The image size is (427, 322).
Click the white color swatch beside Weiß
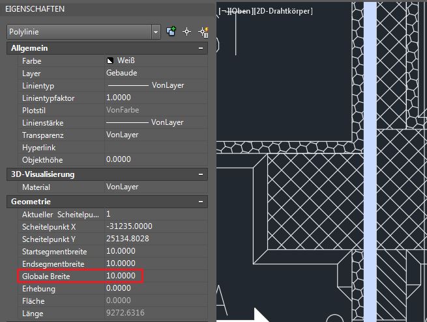point(110,60)
